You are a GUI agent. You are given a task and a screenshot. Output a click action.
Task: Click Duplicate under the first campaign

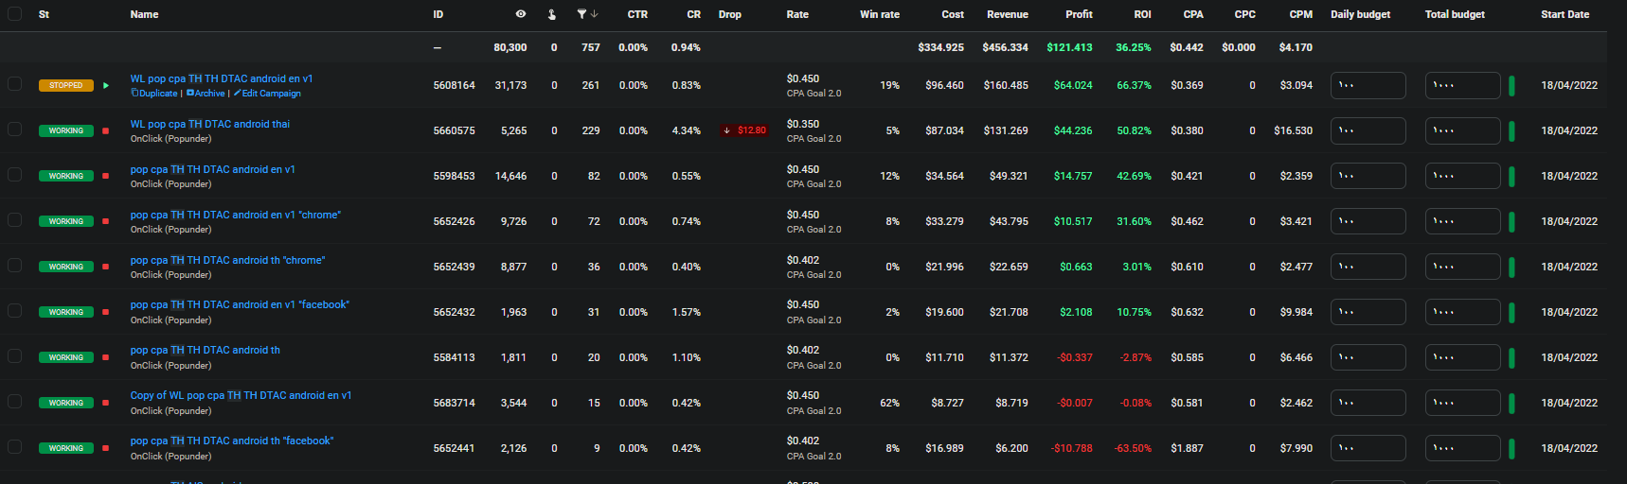[157, 94]
